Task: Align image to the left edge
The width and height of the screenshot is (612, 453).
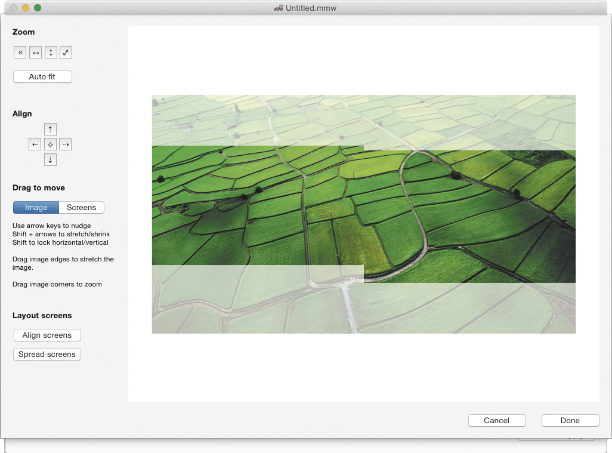Action: tap(35, 144)
